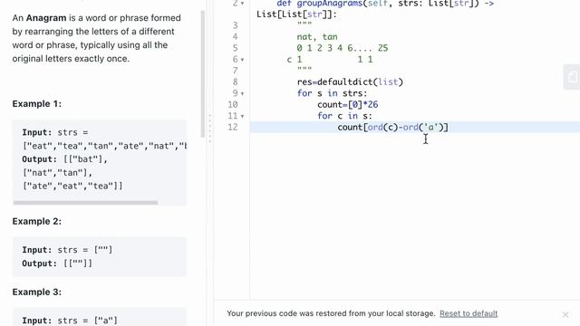This screenshot has width=580, height=326.
Task: Click the line number 10 in gutter
Action: point(233,105)
